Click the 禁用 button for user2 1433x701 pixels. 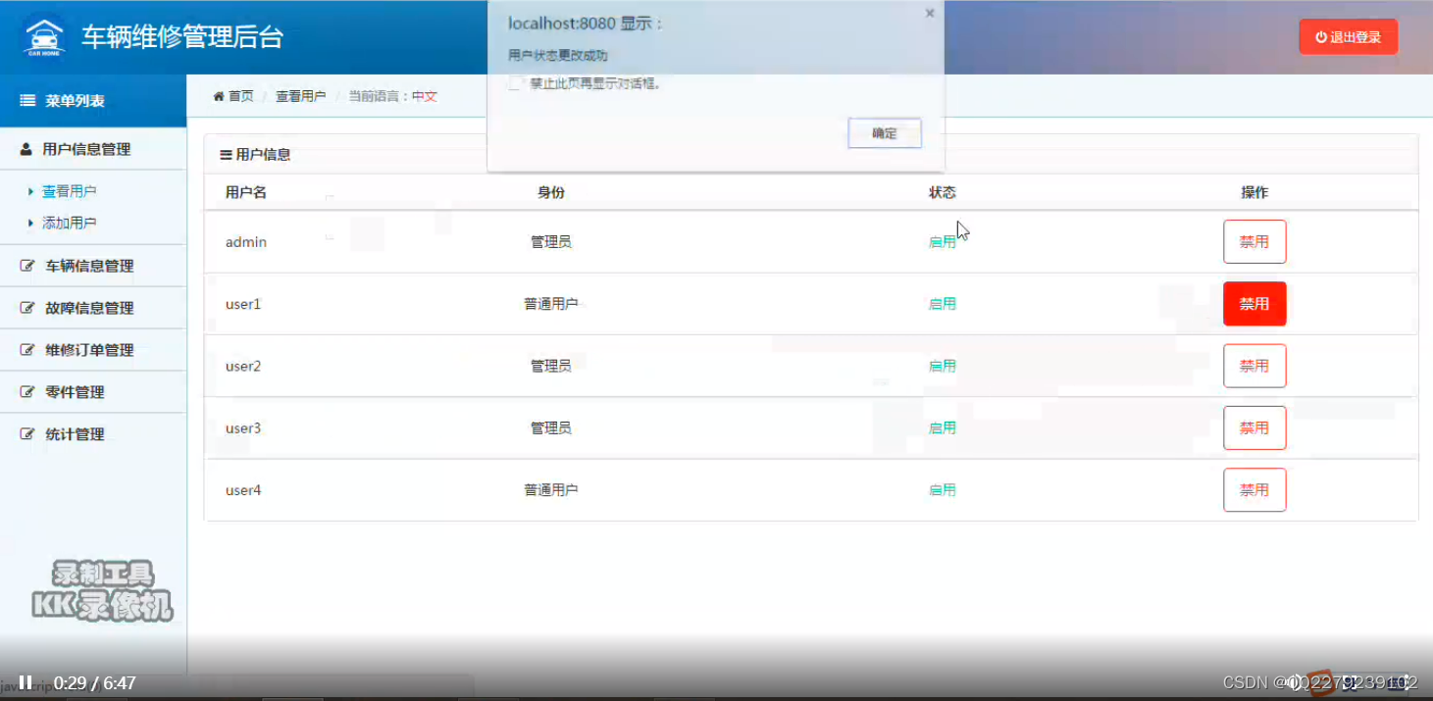click(1254, 366)
